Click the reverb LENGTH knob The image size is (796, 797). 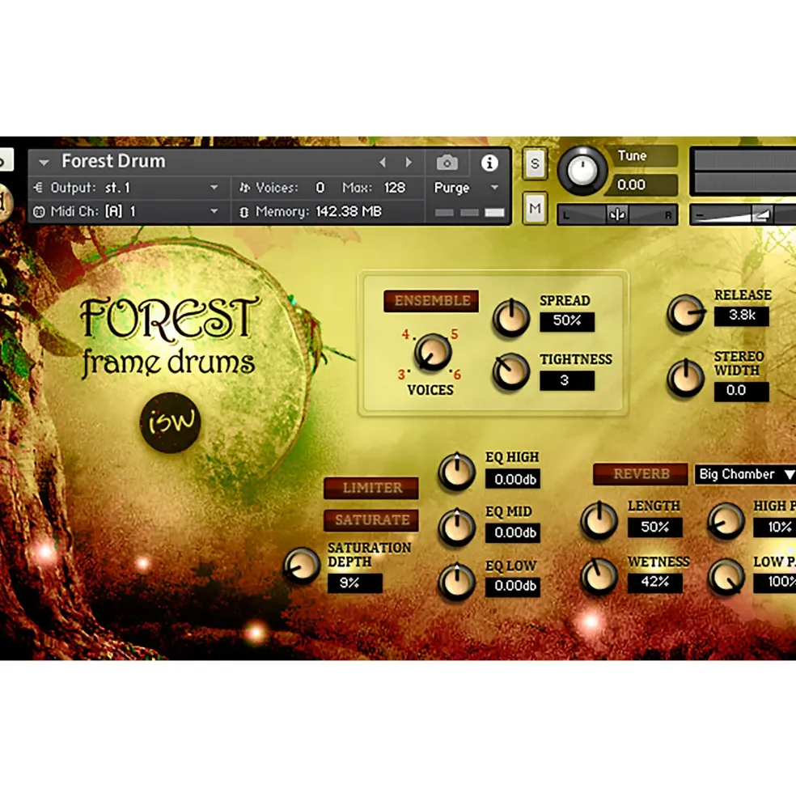pyautogui.click(x=599, y=520)
